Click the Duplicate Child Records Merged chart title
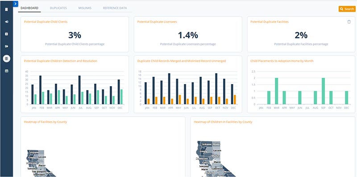 pos(182,61)
